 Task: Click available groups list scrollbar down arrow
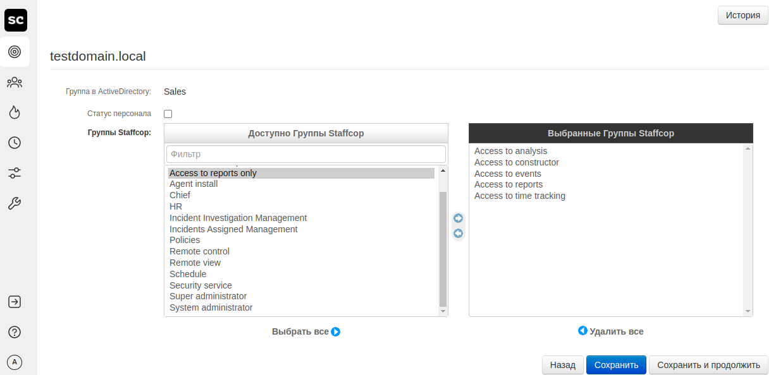click(443, 311)
